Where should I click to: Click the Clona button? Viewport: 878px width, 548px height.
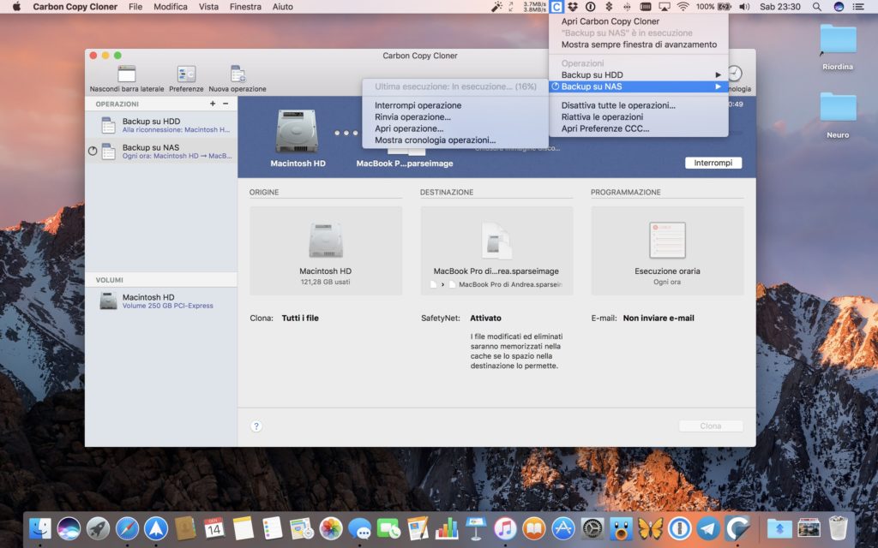coord(711,426)
